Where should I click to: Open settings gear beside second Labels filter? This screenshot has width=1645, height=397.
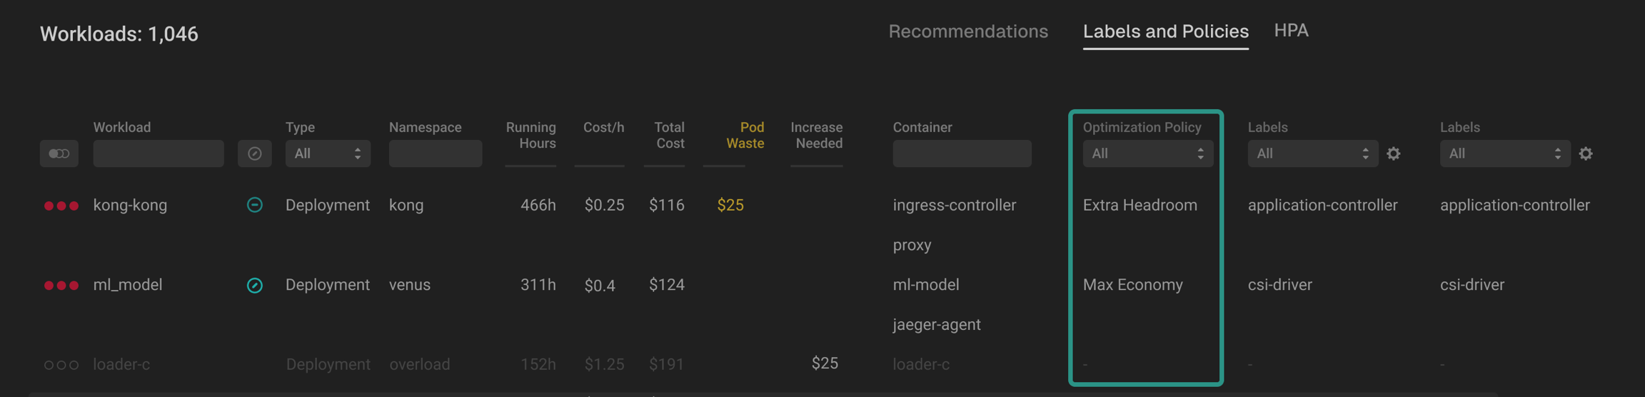click(x=1585, y=154)
